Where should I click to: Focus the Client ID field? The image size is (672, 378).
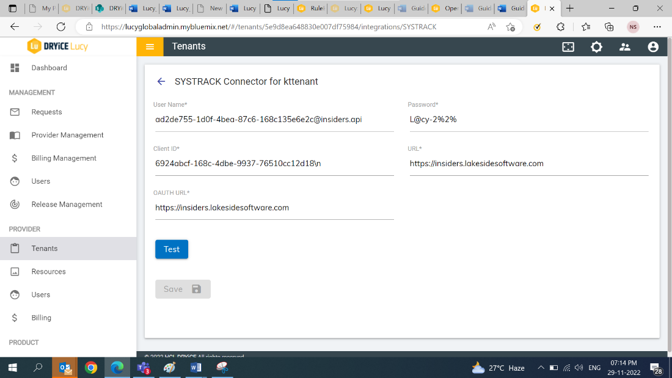click(x=274, y=164)
